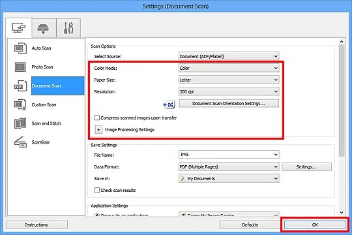Click the Data Format label text
The height and width of the screenshot is (235, 352).
click(x=107, y=167)
